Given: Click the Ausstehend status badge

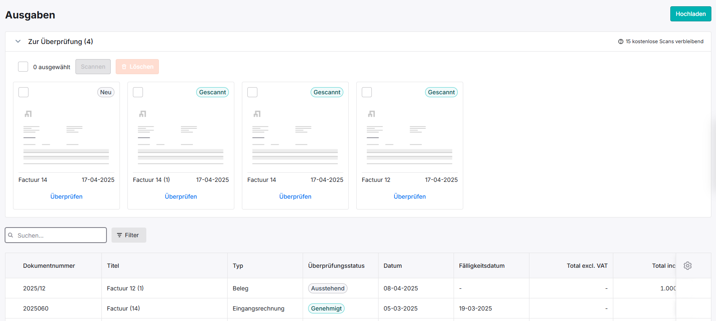Looking at the screenshot, I should click(328, 288).
